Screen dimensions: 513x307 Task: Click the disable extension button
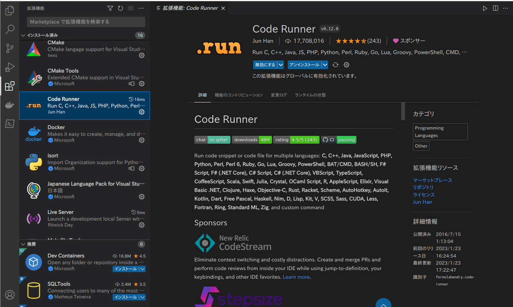click(265, 65)
